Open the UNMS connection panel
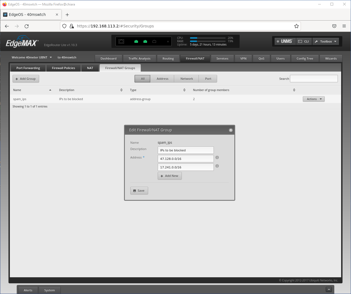Viewport: 351px width, 294px height. coord(285,41)
